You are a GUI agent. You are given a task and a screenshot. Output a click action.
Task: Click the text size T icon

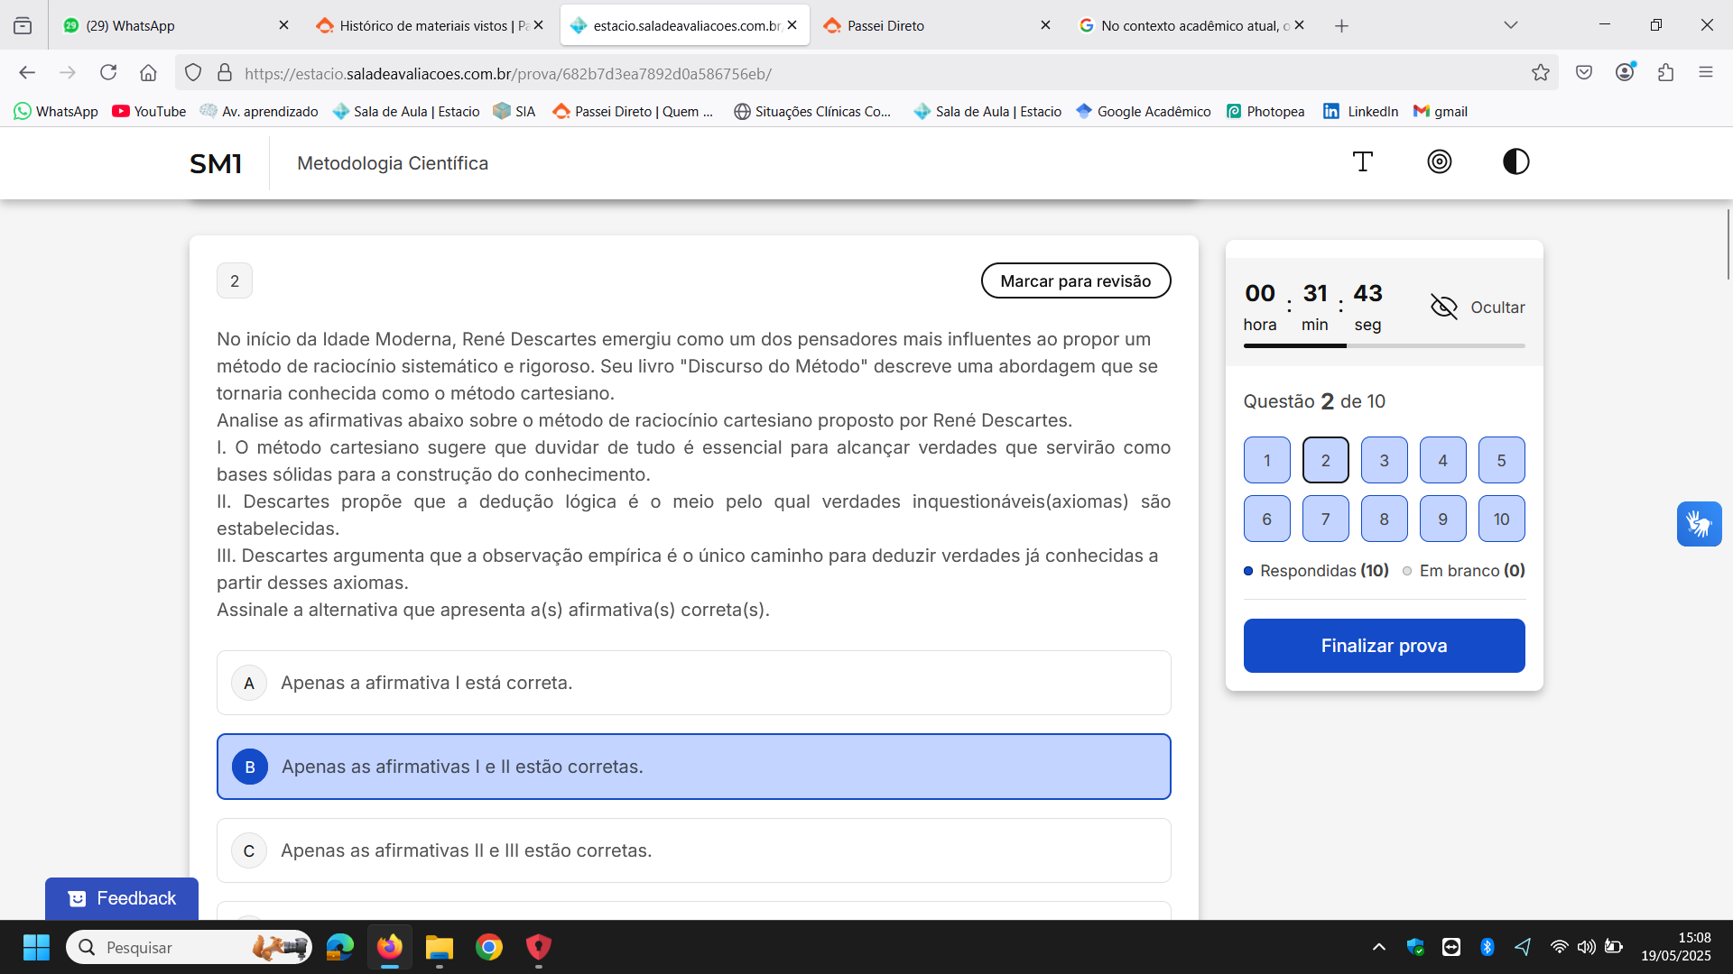(1363, 162)
